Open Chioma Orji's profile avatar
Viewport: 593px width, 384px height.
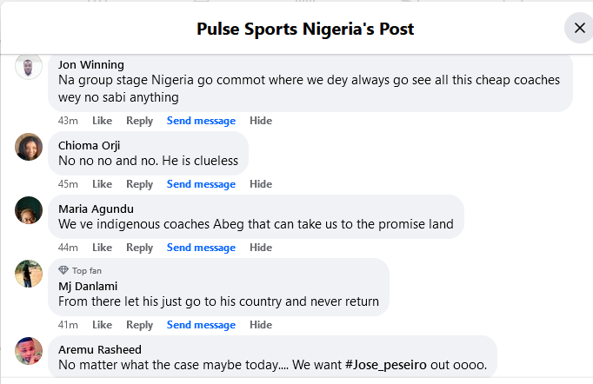coord(30,146)
